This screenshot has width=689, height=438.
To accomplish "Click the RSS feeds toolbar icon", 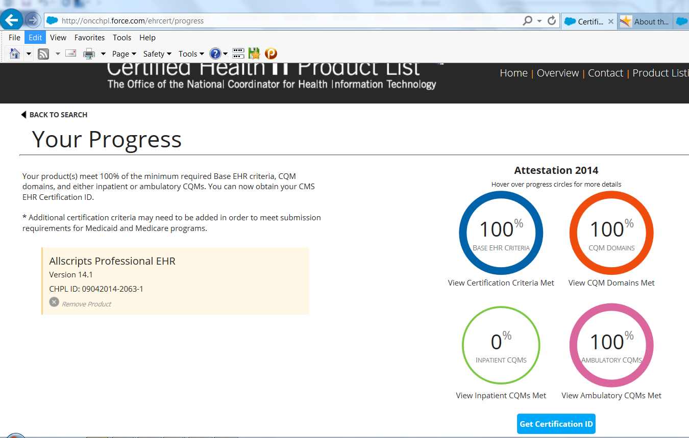I will click(x=43, y=54).
